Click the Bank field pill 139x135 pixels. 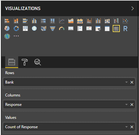69,82
